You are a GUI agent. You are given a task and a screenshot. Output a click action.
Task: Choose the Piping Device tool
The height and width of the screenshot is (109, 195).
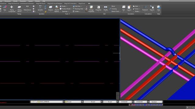coord(19,9)
